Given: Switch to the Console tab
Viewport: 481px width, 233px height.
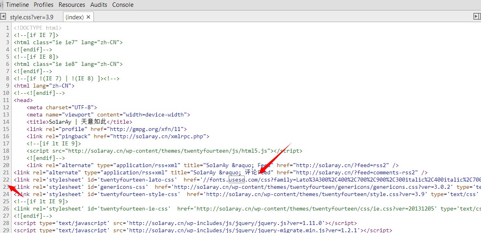Looking at the screenshot, I should (x=123, y=4).
